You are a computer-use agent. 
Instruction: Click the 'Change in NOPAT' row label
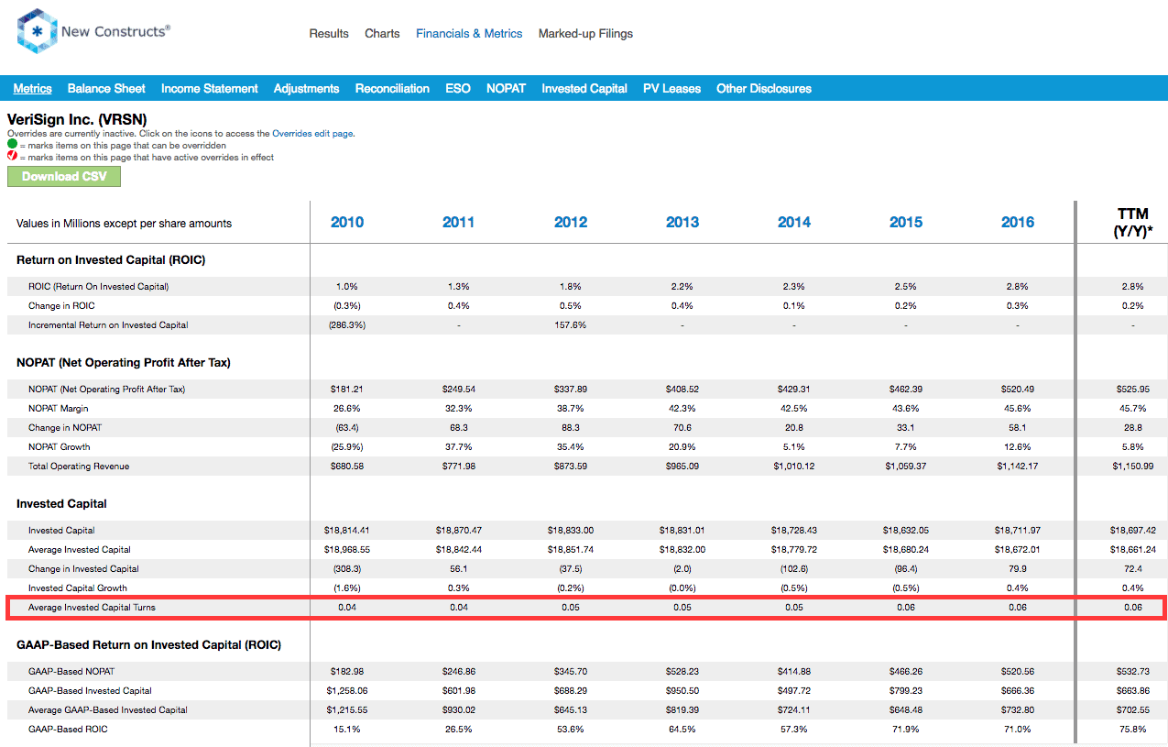65,428
